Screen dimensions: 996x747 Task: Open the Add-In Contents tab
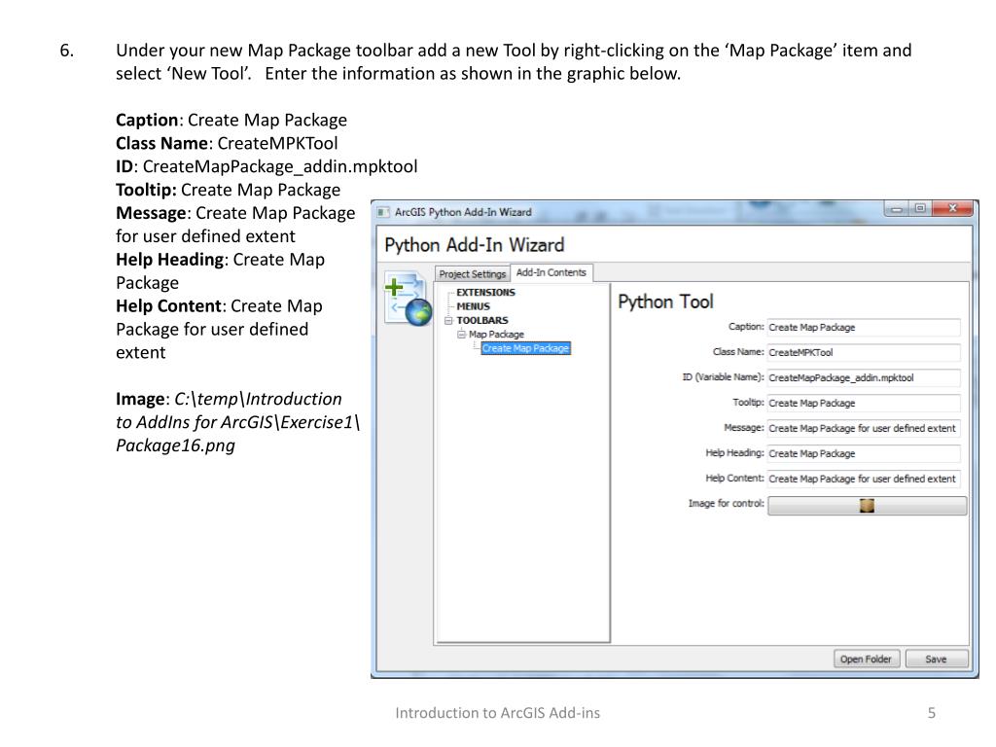[551, 272]
